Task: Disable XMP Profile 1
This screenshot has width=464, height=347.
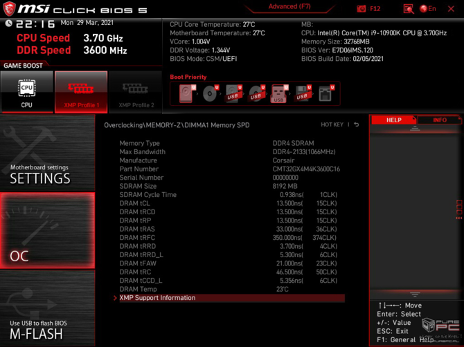Action: (81, 92)
